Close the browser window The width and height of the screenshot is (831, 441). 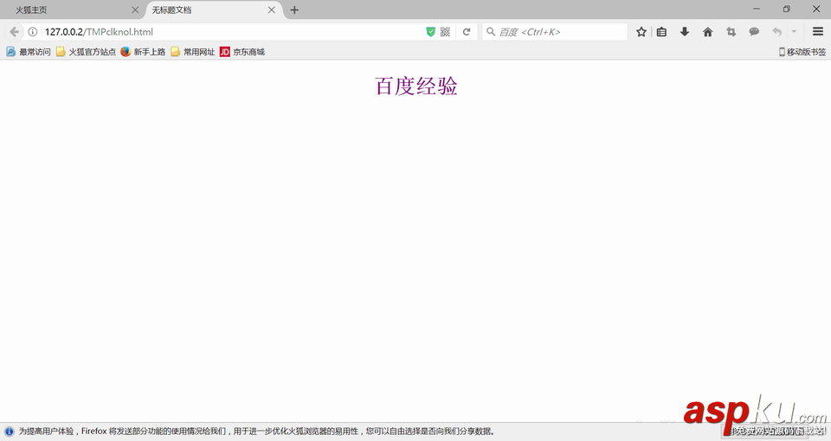[x=816, y=9]
